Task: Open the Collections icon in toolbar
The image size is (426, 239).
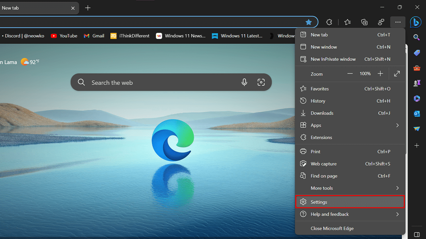Action: 364,22
